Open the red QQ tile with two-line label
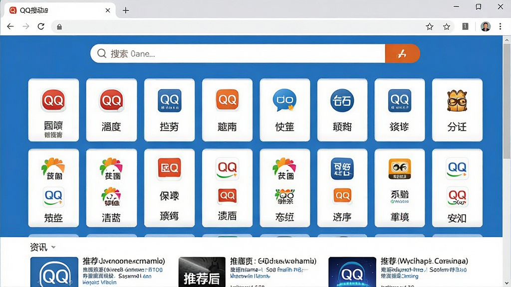This screenshot has height=287, width=511. (53, 110)
